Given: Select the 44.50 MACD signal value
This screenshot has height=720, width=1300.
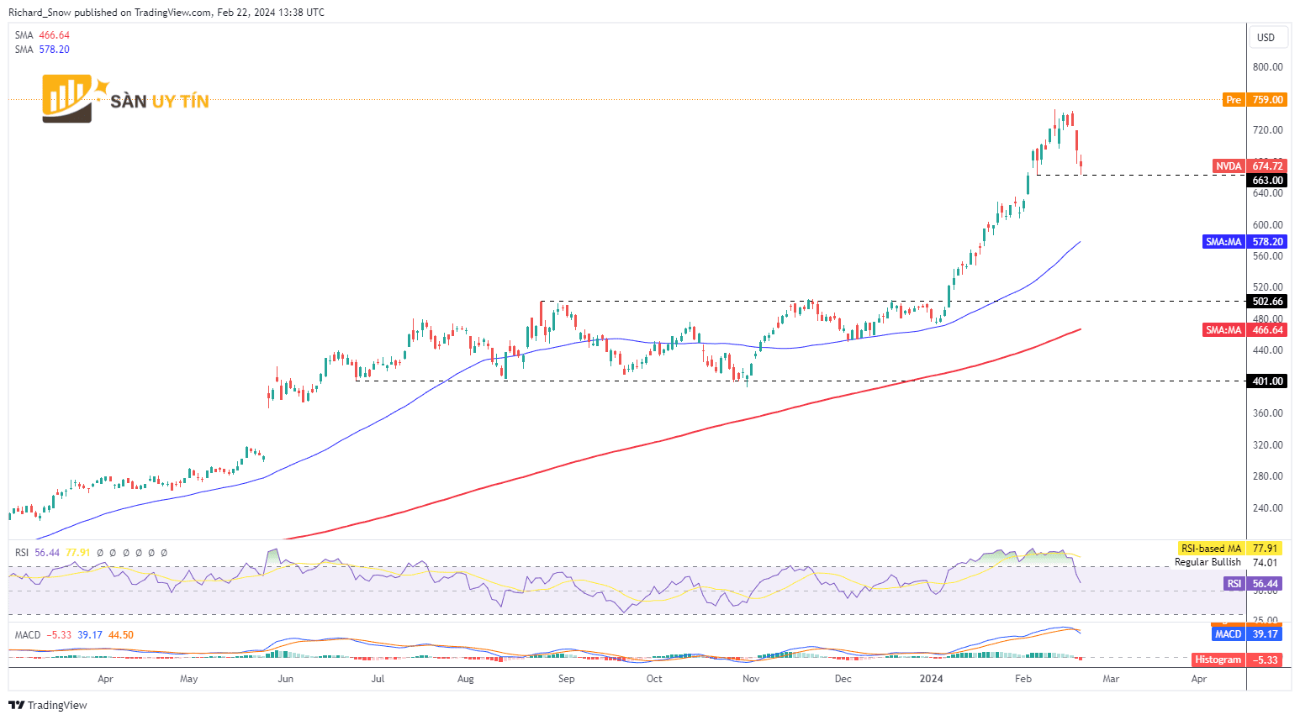Looking at the screenshot, I should coord(121,635).
